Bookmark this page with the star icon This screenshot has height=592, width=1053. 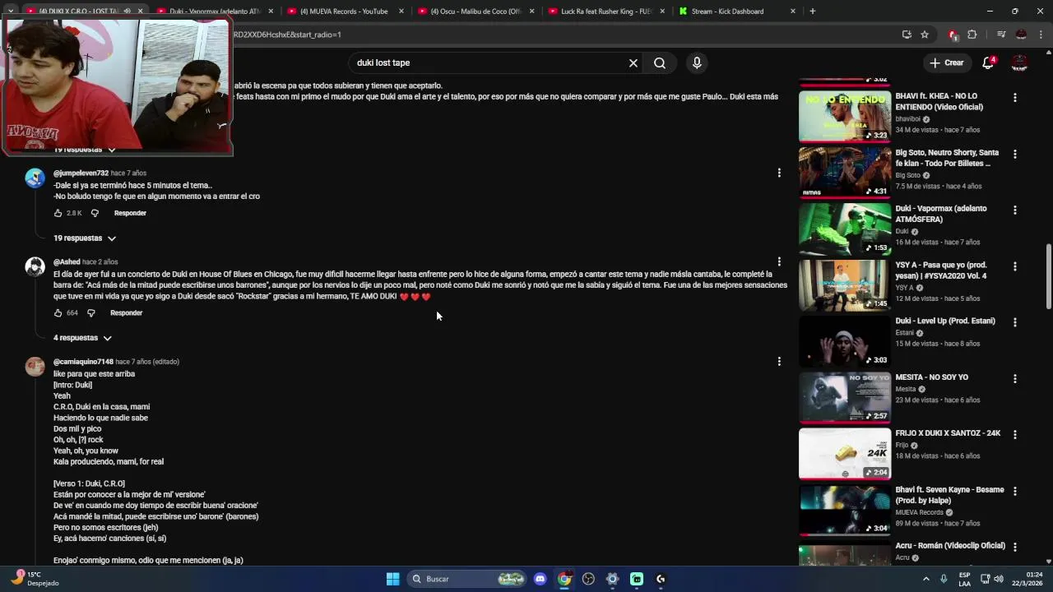[925, 35]
